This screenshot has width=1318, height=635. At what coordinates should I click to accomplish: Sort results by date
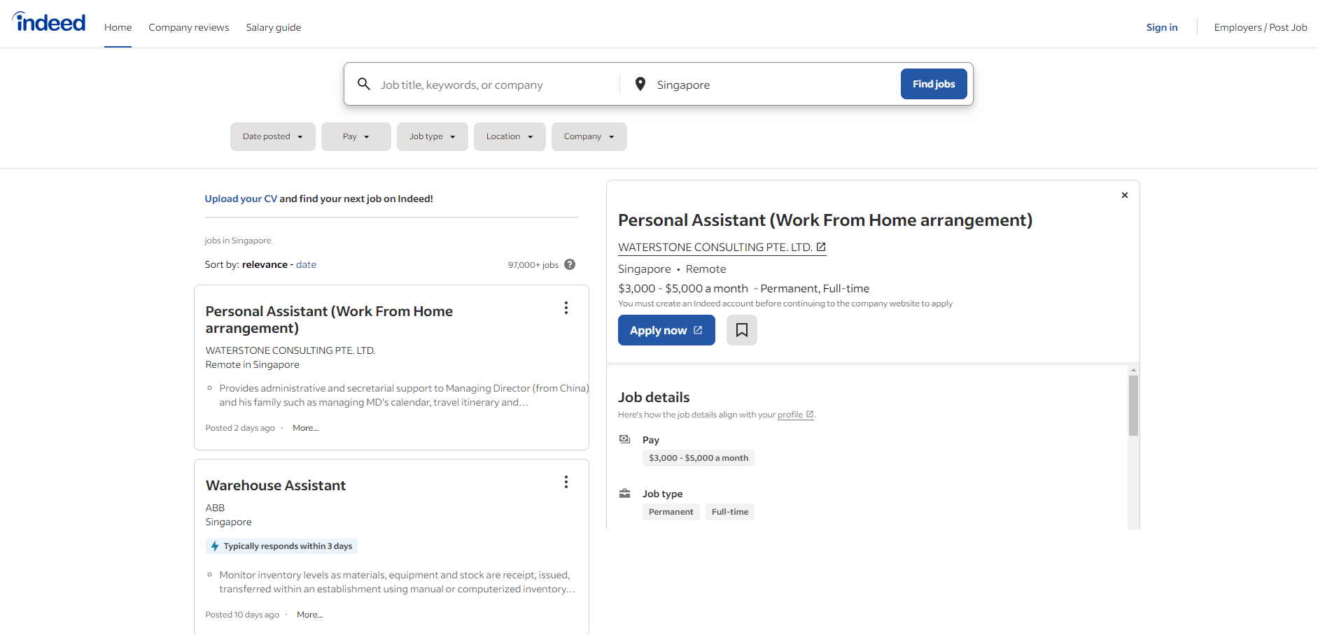click(306, 264)
